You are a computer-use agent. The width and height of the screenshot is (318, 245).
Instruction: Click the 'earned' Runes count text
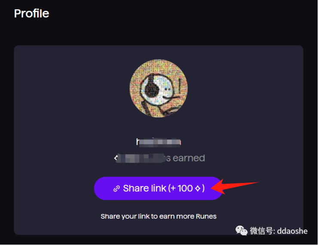[159, 158]
